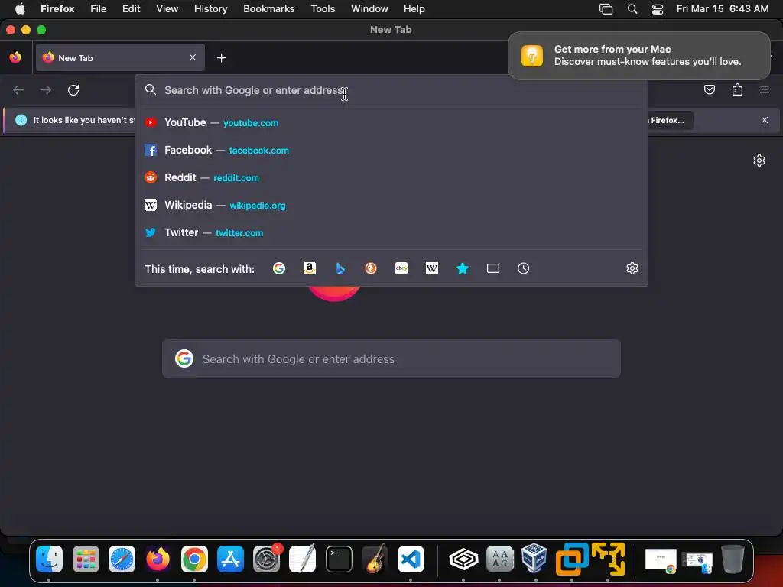Open Visual Studio Code from the Dock
Image resolution: width=783 pixels, height=587 pixels.
(x=411, y=559)
